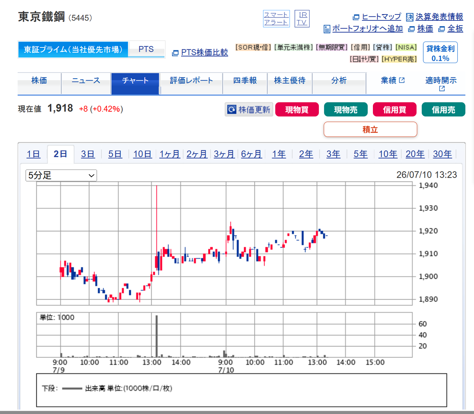Select the 2ヶ月 chart period
Screen dimensions: 474x414
coord(197,154)
